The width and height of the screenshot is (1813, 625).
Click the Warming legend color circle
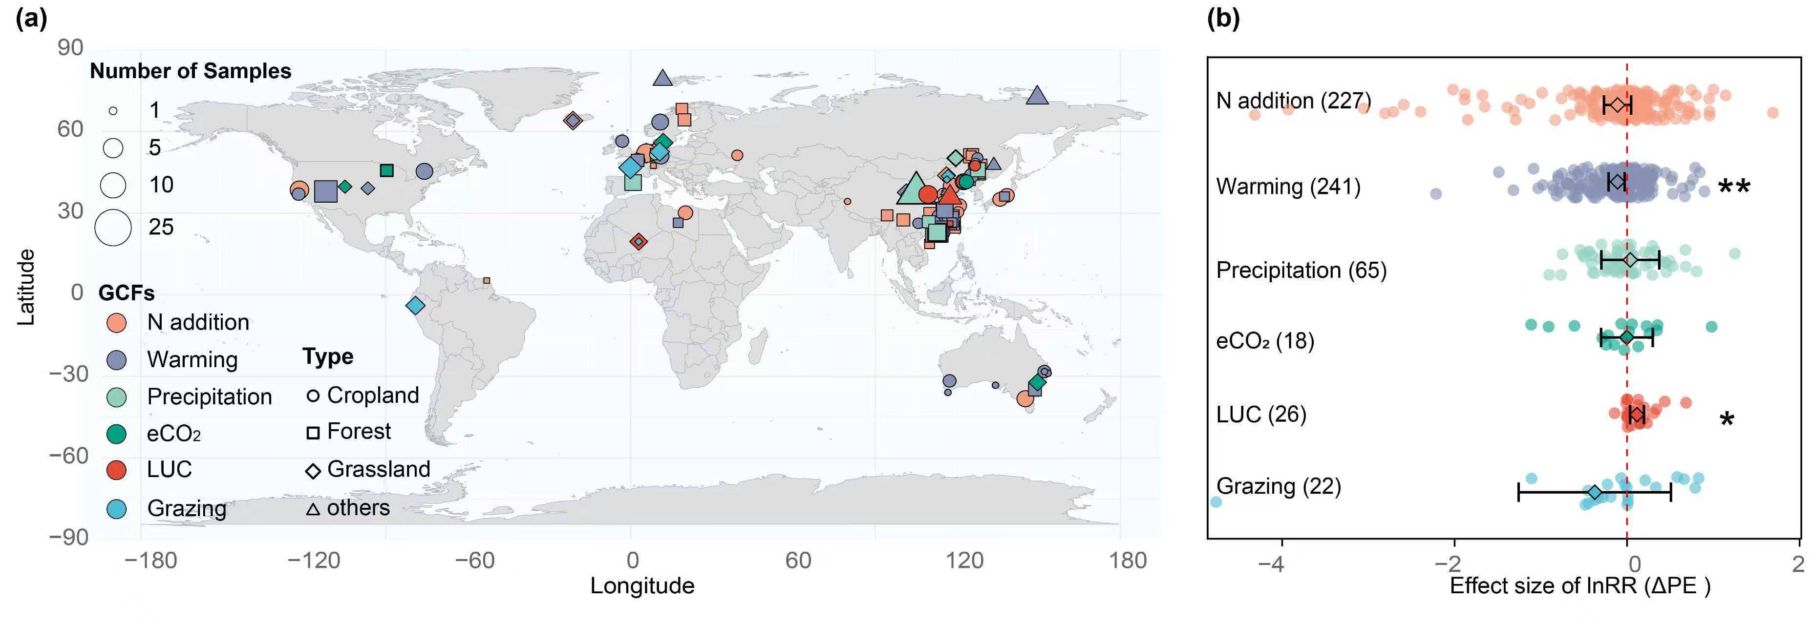(x=116, y=360)
